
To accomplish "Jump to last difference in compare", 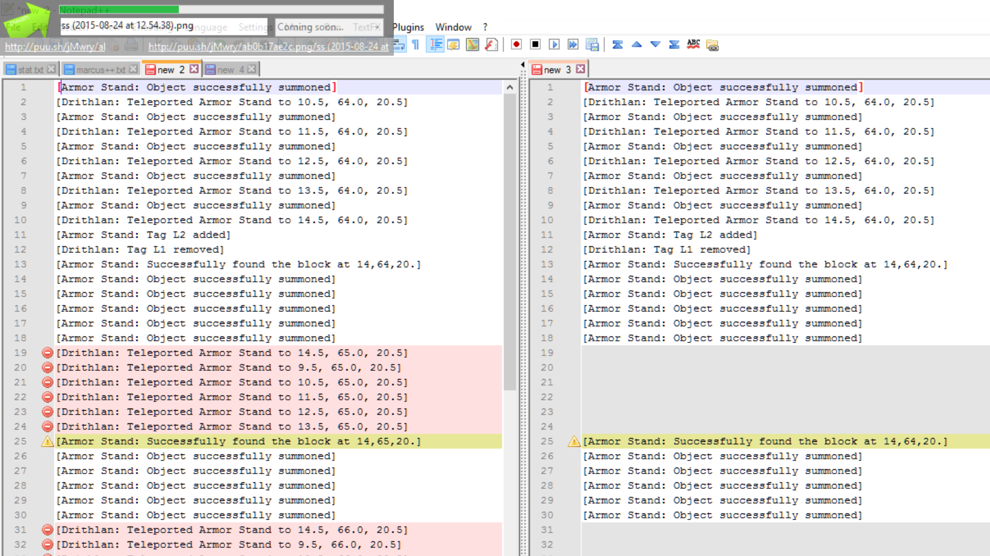I will (674, 45).
